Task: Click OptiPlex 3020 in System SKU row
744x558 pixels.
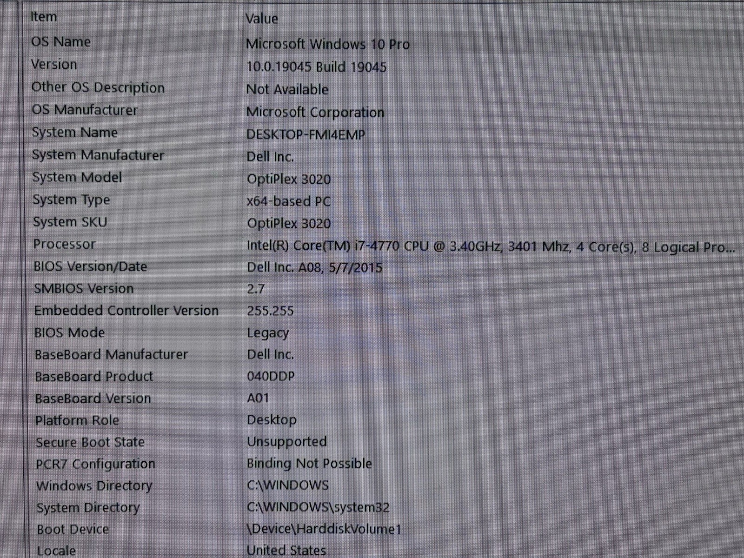Action: 289,223
